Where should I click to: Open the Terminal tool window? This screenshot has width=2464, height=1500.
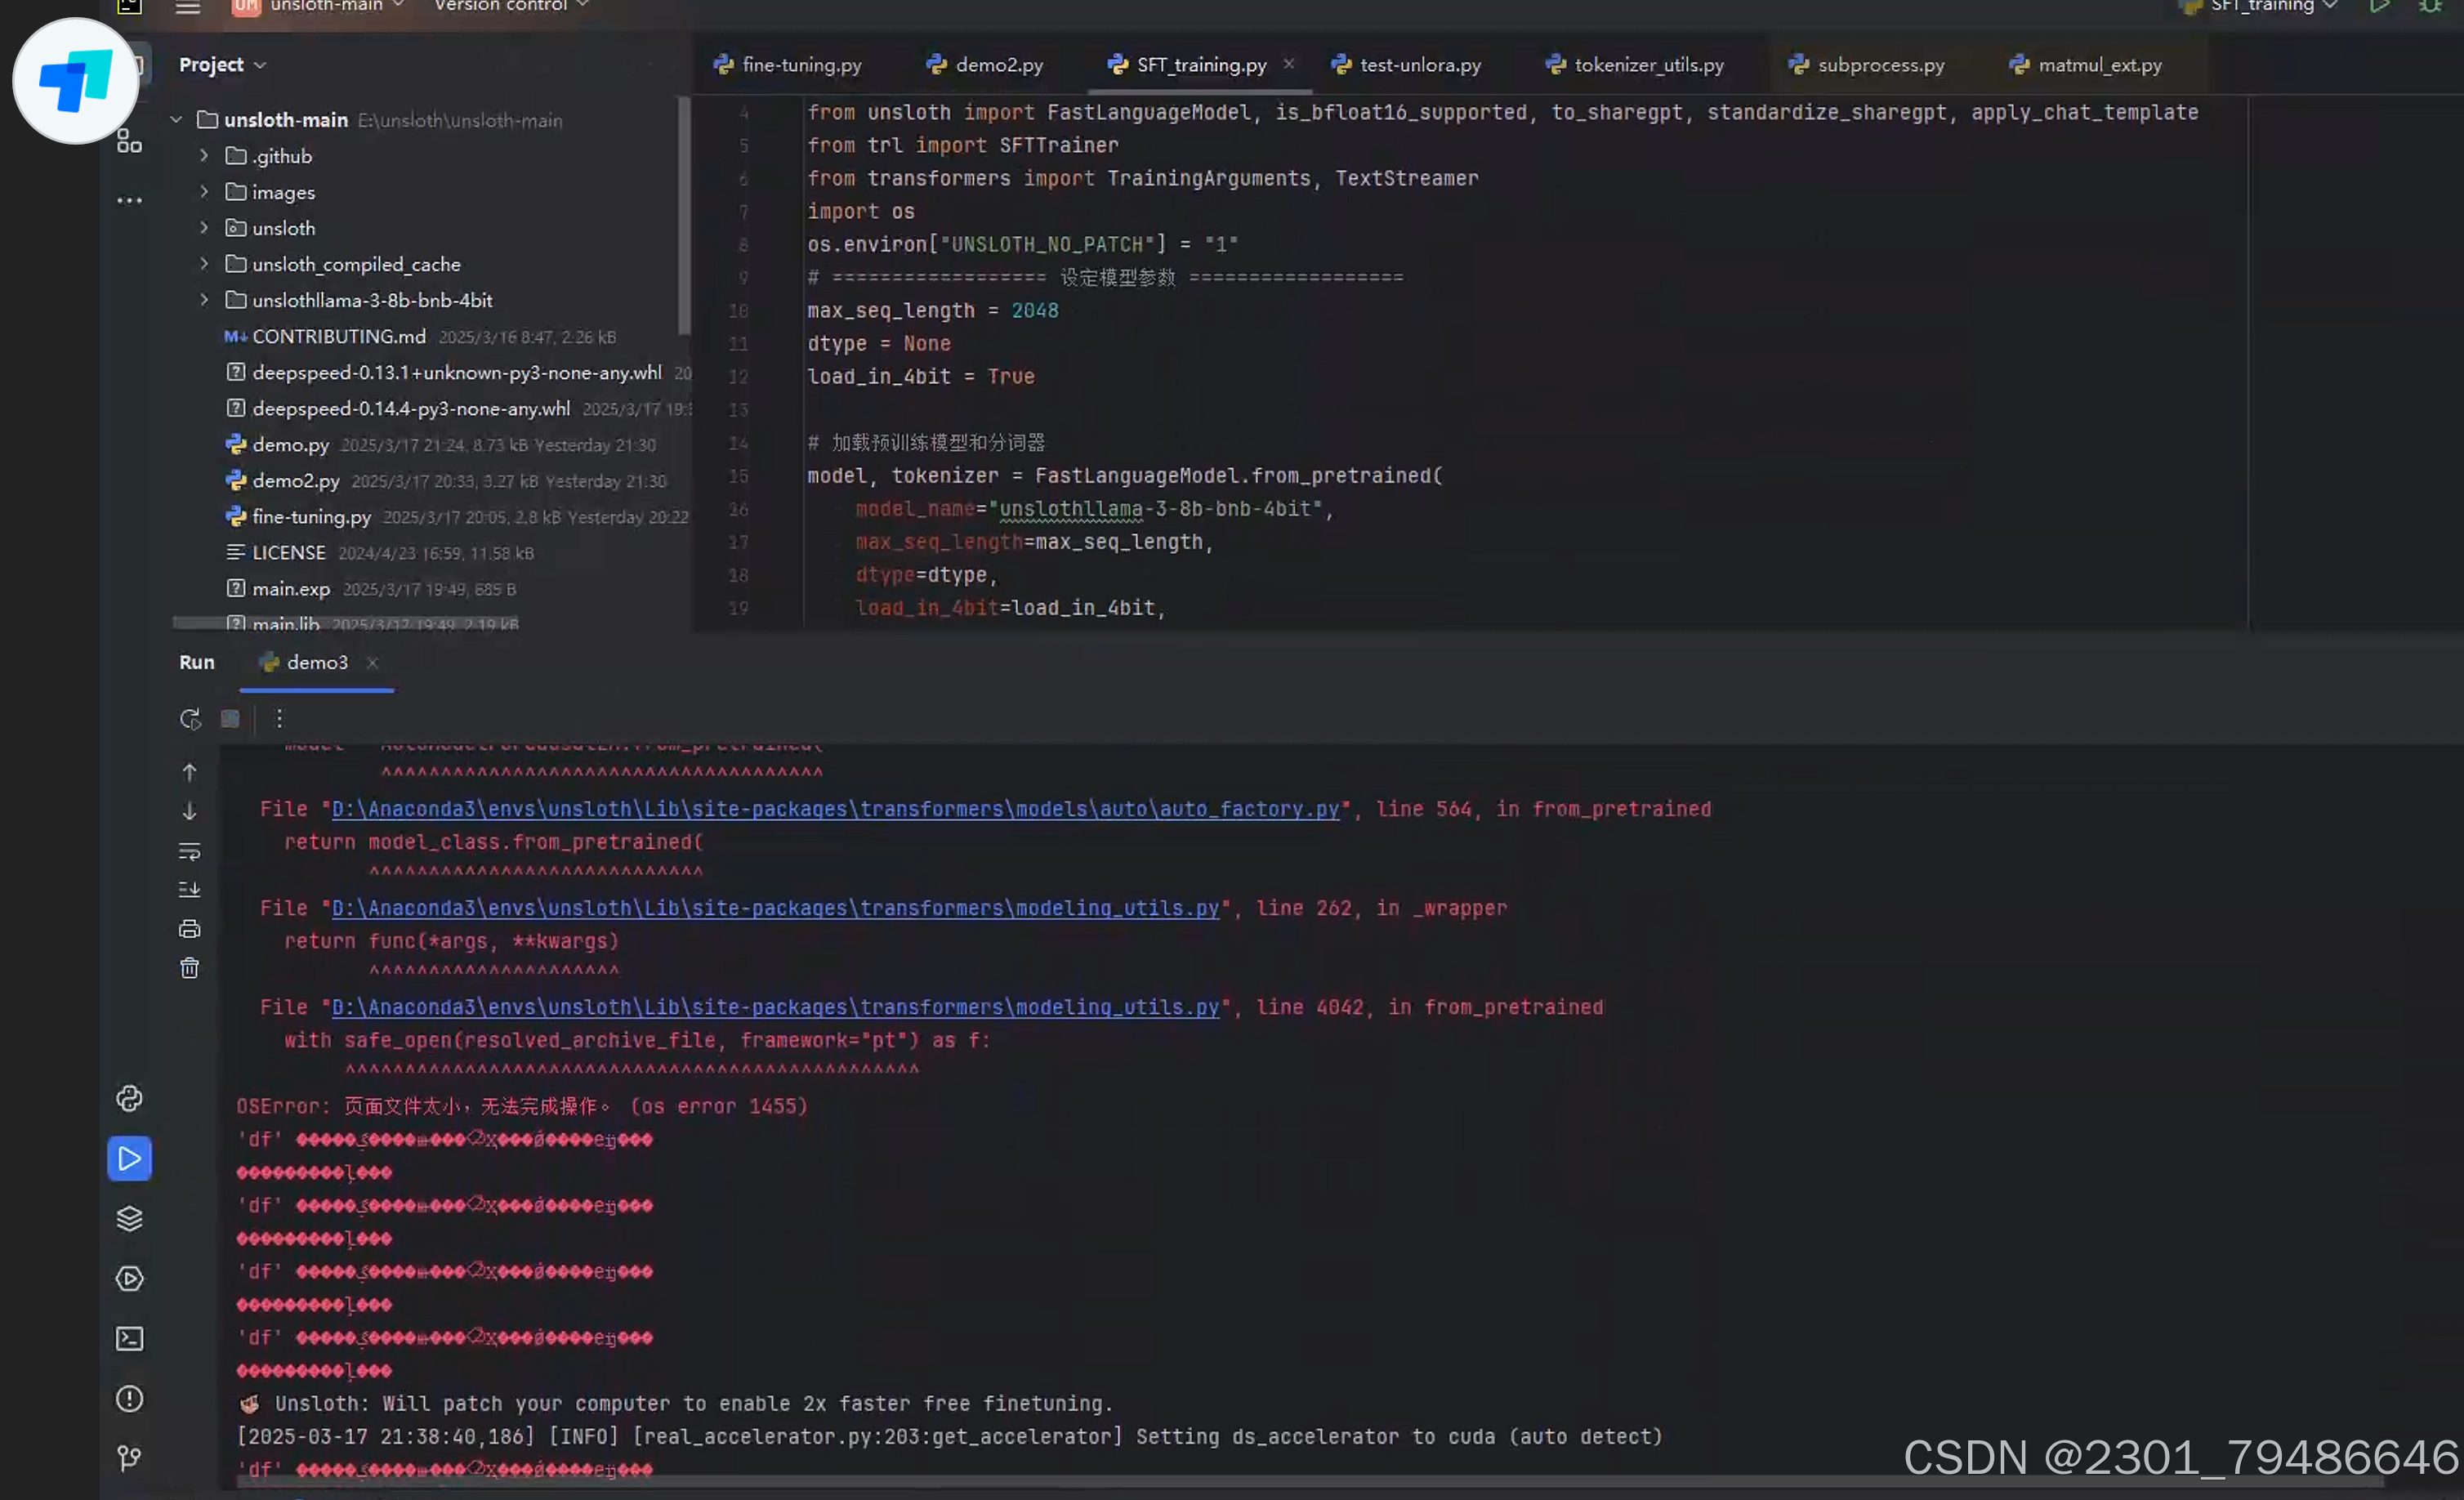(130, 1338)
